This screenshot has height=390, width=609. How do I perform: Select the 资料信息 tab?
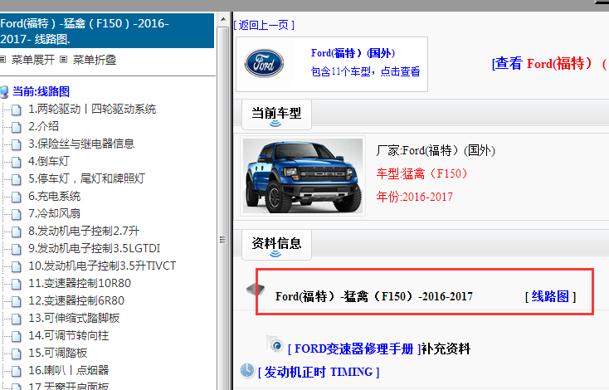click(276, 245)
